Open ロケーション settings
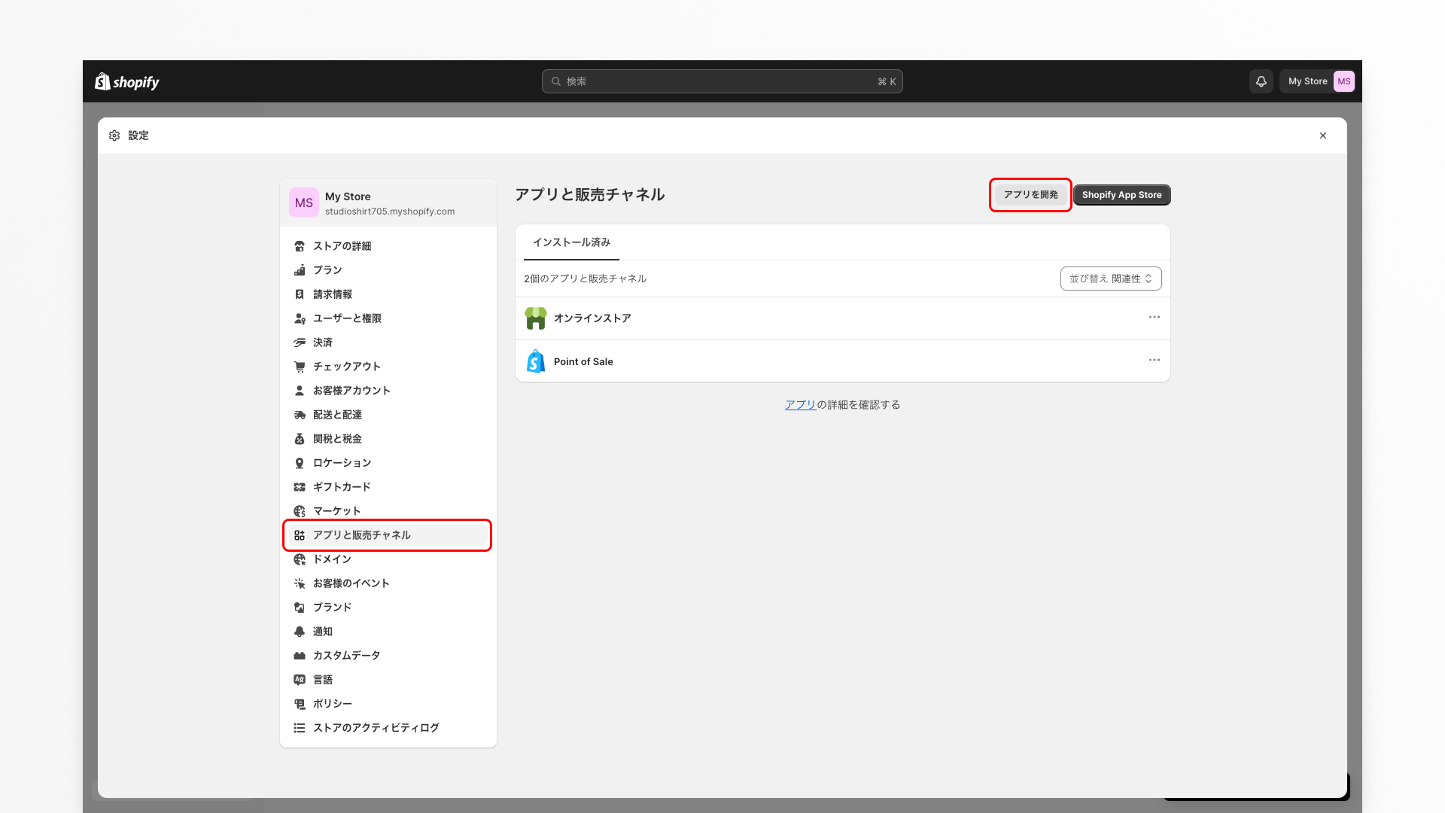The width and height of the screenshot is (1445, 813). click(388, 463)
